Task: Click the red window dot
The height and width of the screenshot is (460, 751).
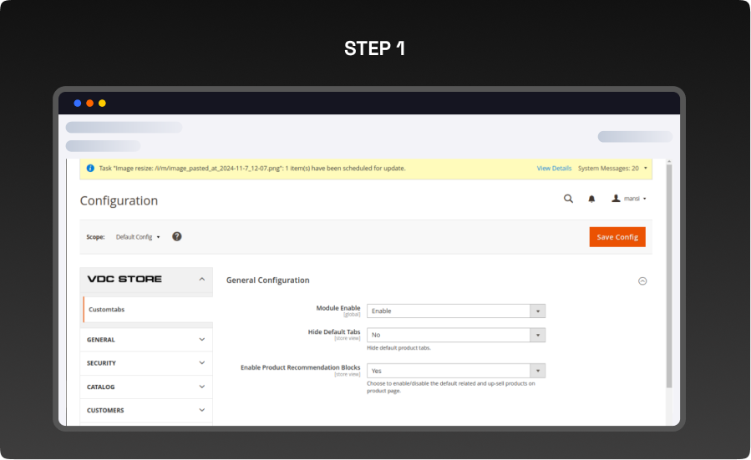Action: pyautogui.click(x=89, y=104)
